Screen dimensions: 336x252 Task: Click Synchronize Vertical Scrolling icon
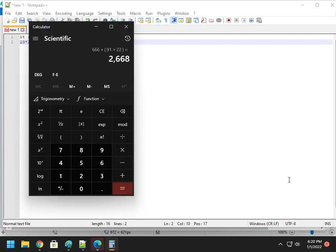point(140,20)
